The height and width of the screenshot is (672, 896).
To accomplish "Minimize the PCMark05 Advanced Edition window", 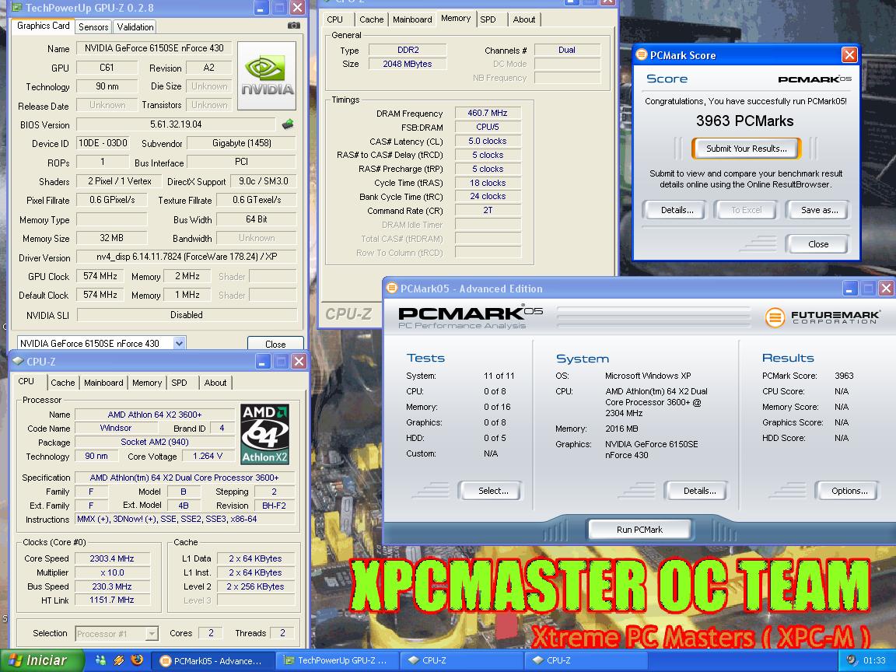I will (x=849, y=289).
